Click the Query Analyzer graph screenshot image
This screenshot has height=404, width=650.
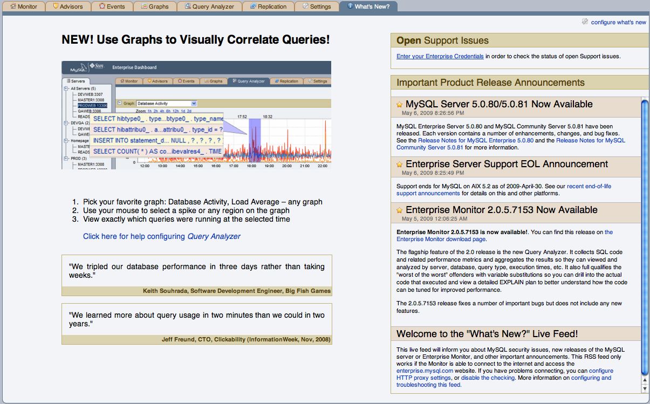tap(196, 115)
